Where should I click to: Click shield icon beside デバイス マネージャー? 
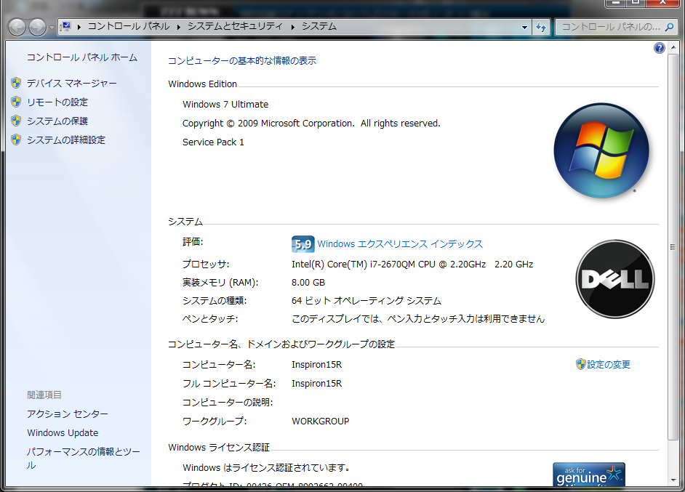coord(16,83)
